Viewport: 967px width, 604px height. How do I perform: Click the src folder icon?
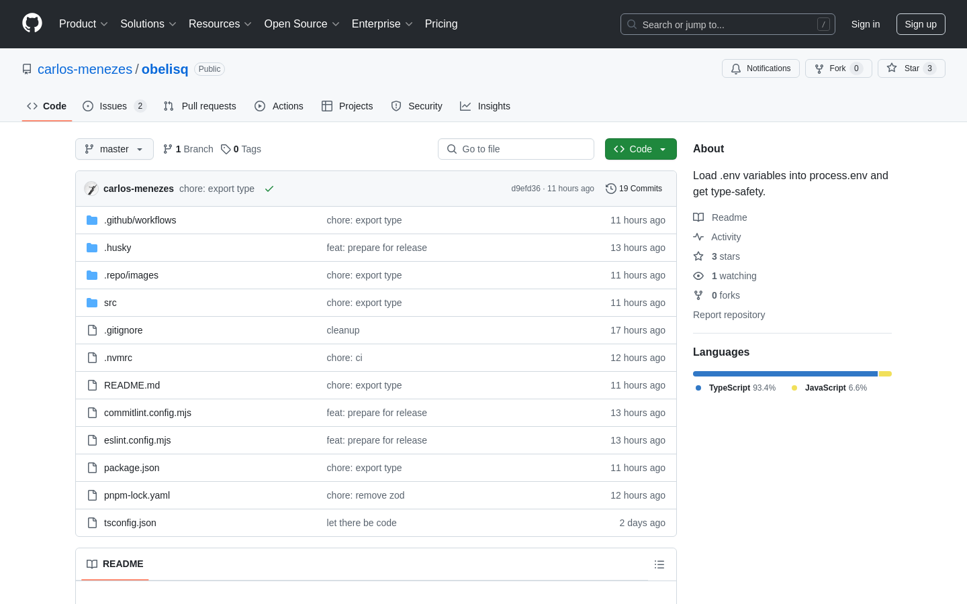[92, 303]
